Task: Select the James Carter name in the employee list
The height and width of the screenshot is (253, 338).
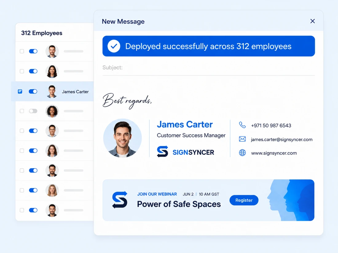Action: pyautogui.click(x=75, y=92)
